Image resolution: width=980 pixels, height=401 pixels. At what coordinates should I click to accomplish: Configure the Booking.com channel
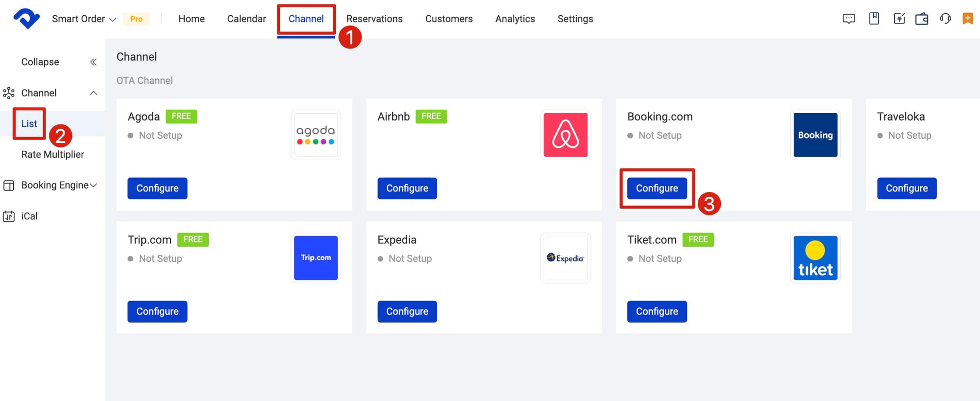657,189
